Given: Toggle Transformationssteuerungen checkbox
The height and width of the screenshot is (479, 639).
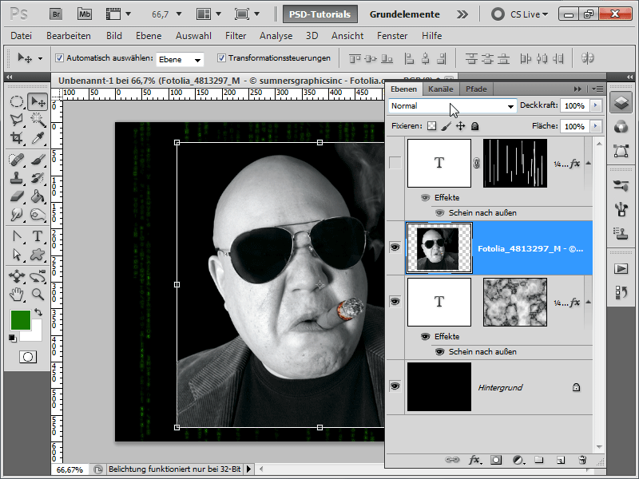Looking at the screenshot, I should tap(221, 57).
